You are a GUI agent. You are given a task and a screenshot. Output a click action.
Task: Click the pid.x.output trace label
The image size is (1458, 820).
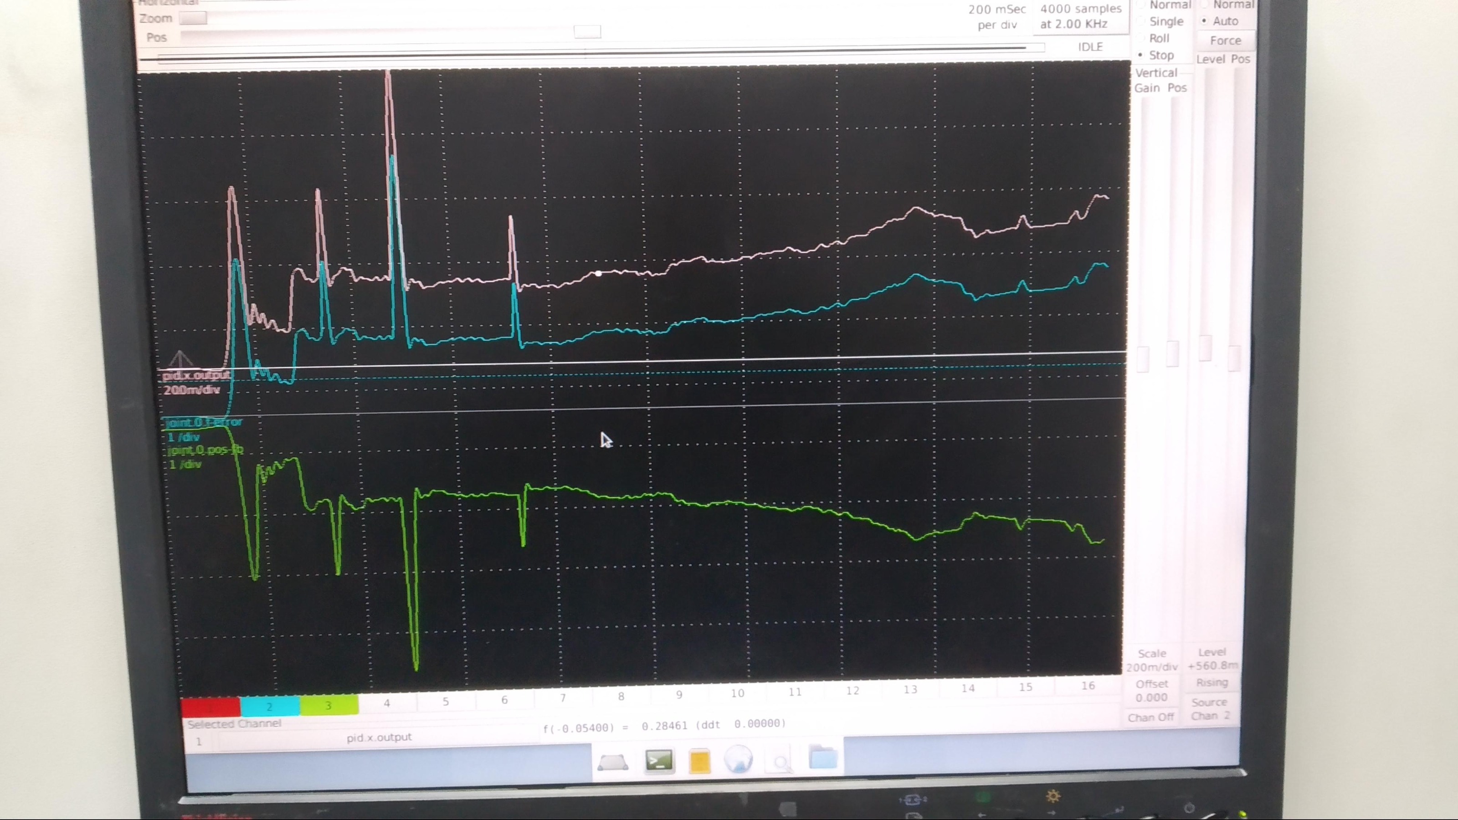coord(196,375)
